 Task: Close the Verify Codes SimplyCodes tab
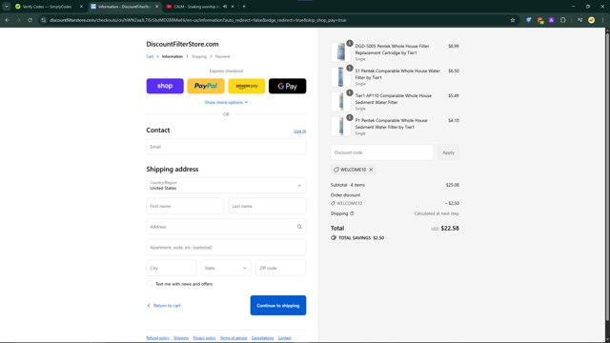pyautogui.click(x=81, y=7)
